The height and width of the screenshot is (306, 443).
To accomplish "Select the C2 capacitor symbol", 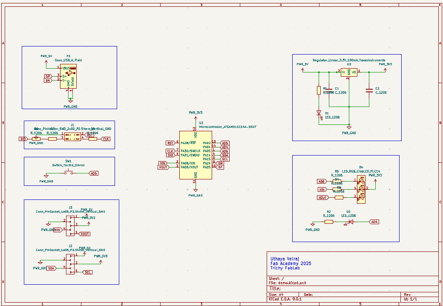I will pos(369,90).
